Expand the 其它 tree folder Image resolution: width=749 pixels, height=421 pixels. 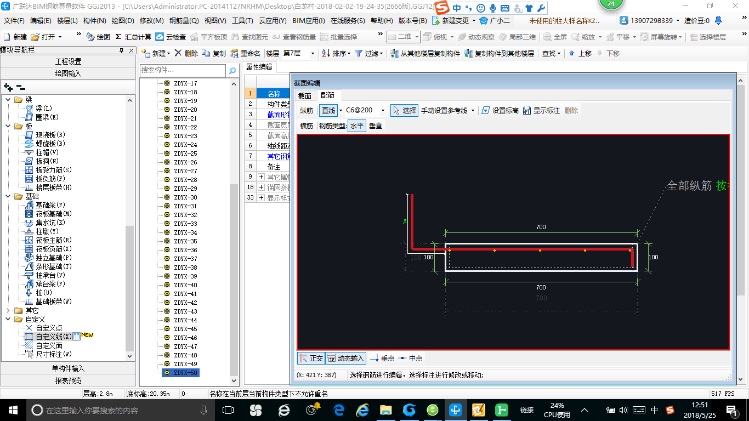(x=8, y=310)
